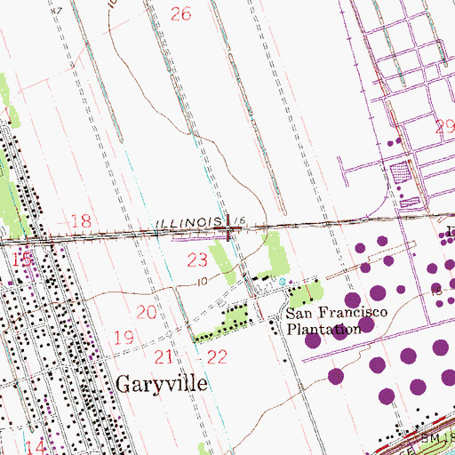Click section number 22

(x=217, y=356)
